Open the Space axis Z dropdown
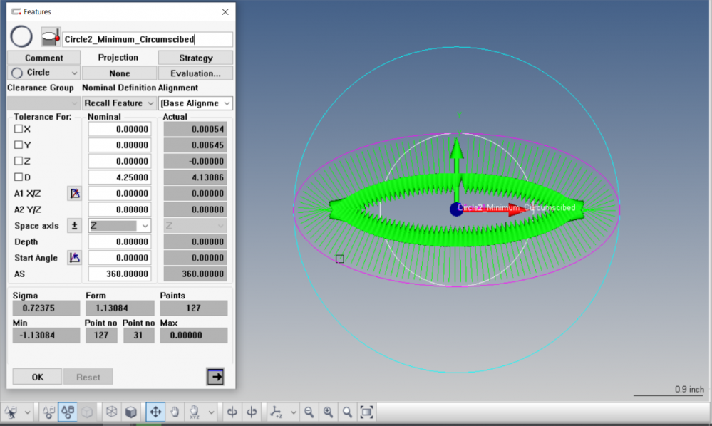The height and width of the screenshot is (426, 712). [x=120, y=226]
